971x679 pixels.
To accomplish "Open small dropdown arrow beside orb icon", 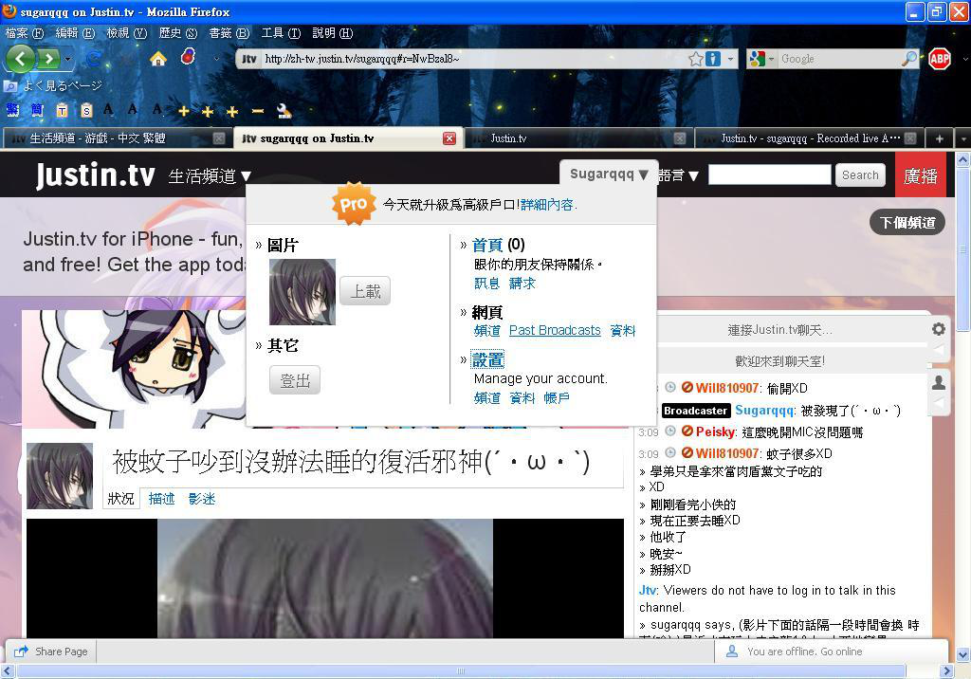I will (x=216, y=59).
